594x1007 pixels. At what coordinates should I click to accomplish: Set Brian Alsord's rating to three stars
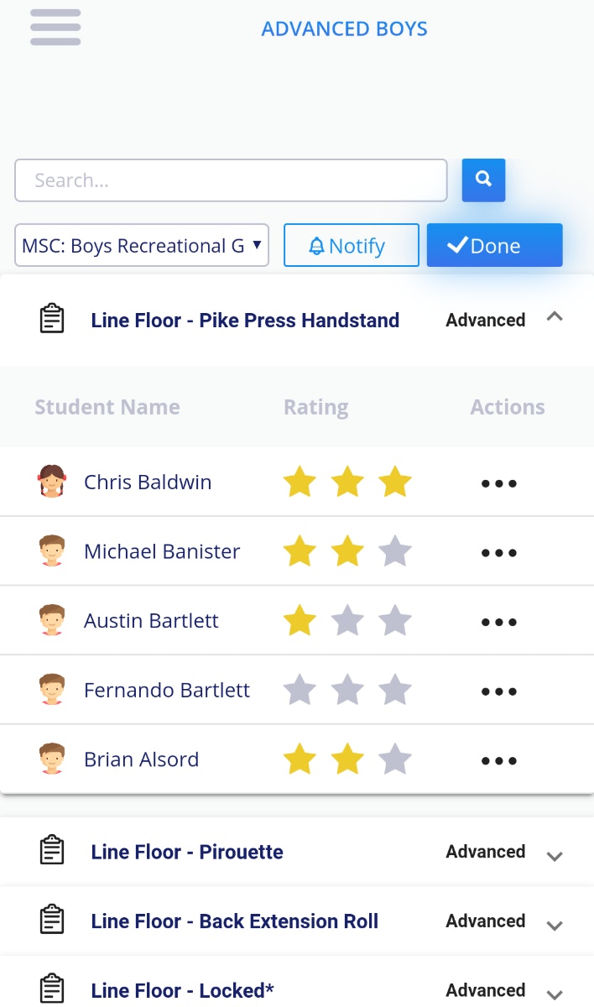395,759
